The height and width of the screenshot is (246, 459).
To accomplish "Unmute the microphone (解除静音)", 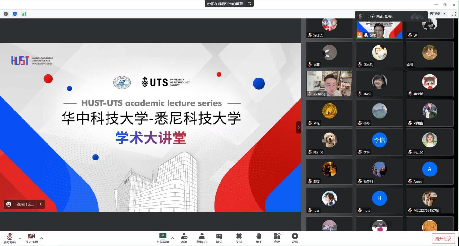I will click(10, 238).
